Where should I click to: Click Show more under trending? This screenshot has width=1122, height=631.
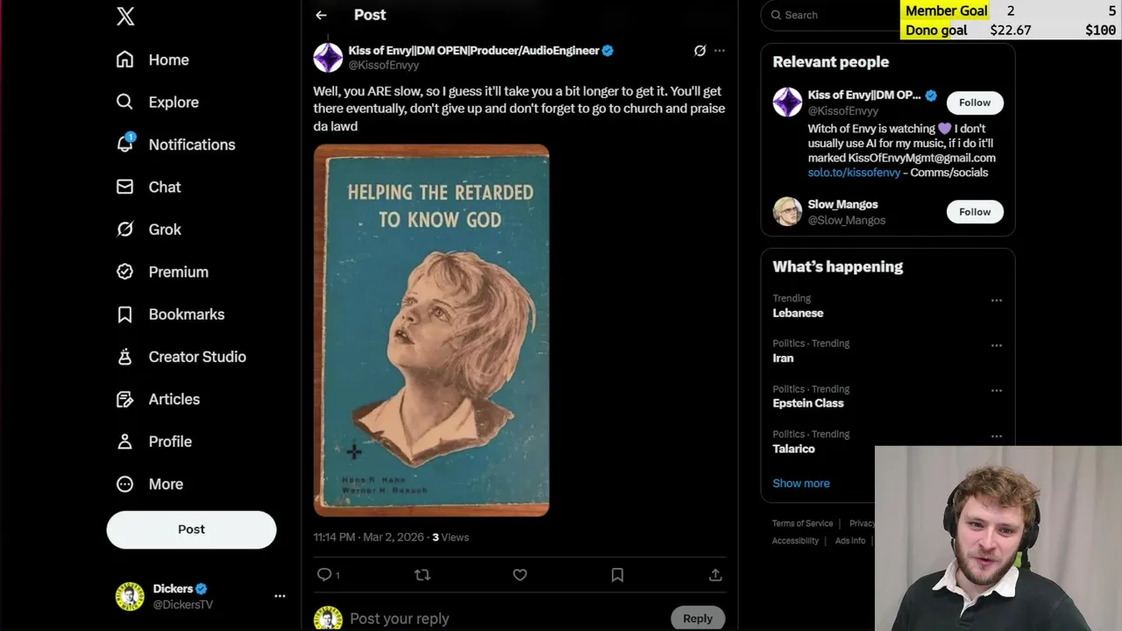(800, 483)
